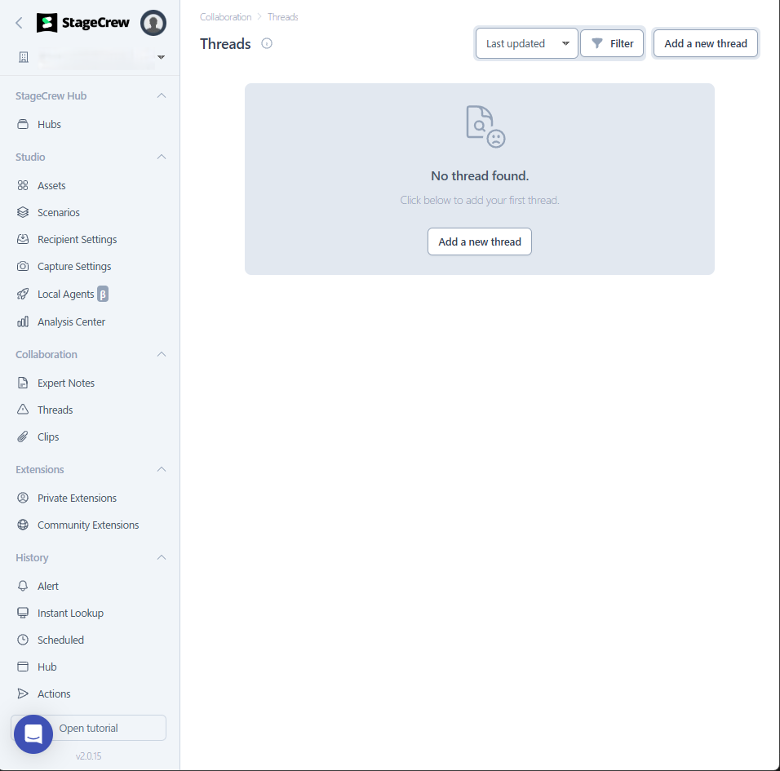Viewport: 780px width, 771px height.
Task: Collapse the History section
Action: click(162, 558)
